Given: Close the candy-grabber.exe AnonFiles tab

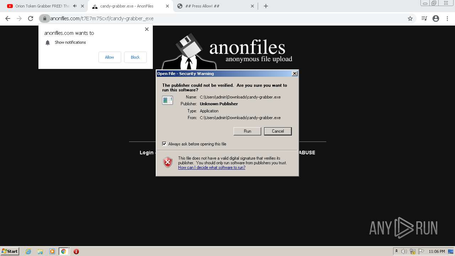Looking at the screenshot, I should [x=167, y=6].
